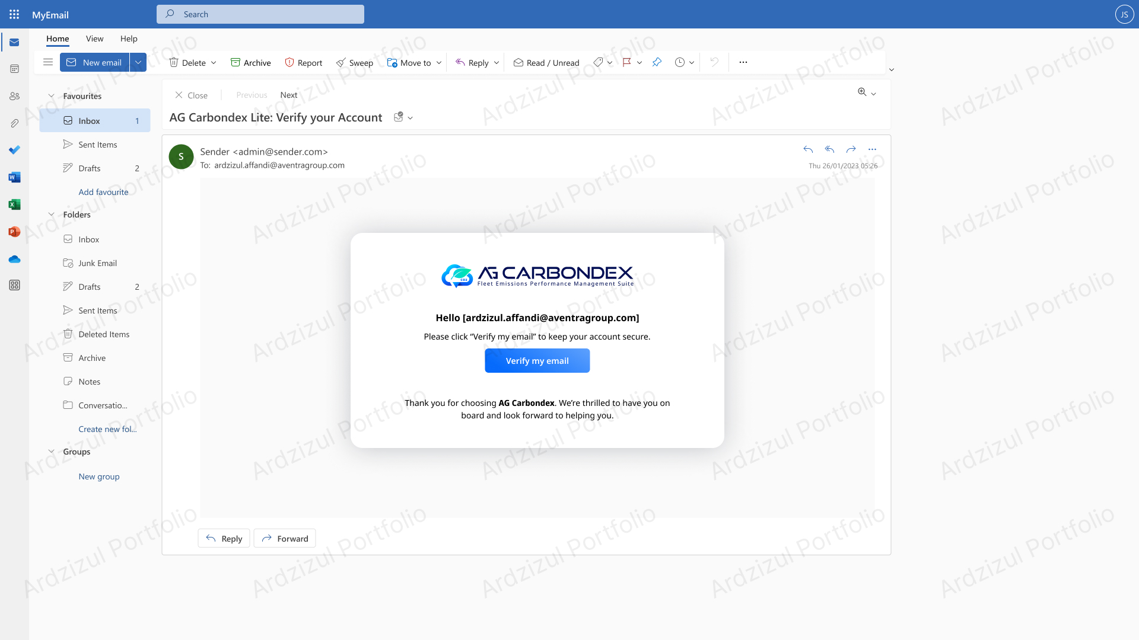
Task: Switch to the Help tab
Action: click(x=129, y=39)
